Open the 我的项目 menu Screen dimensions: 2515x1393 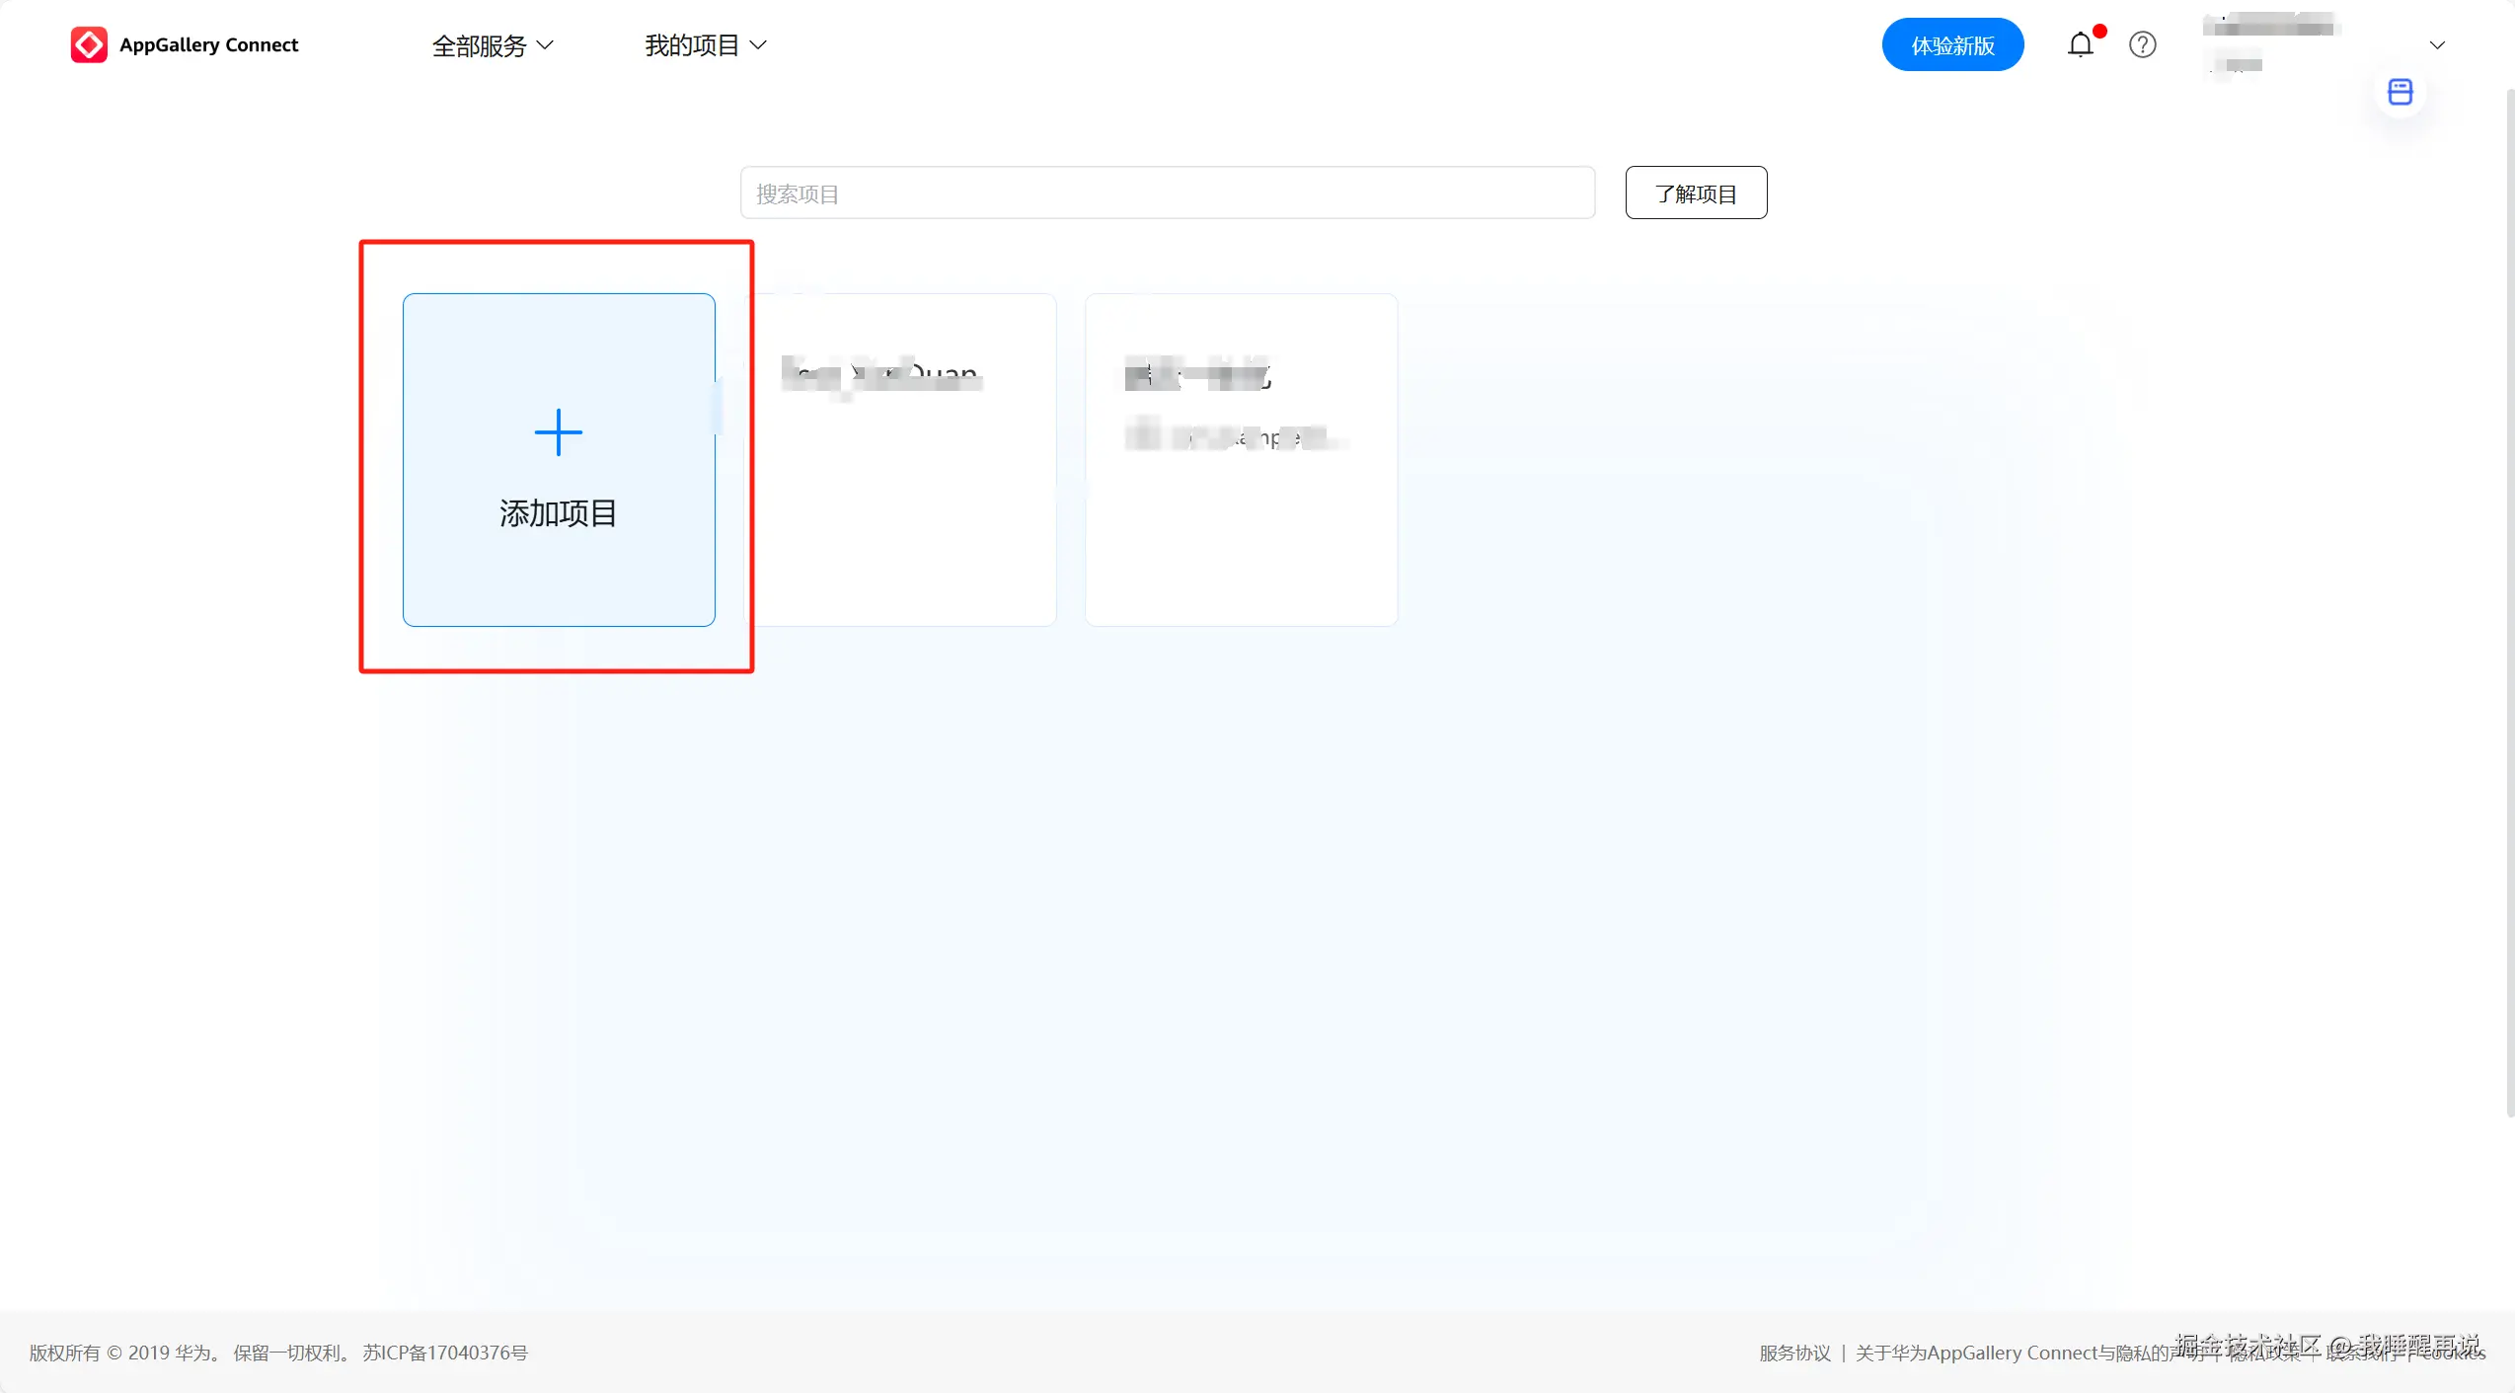tap(692, 45)
